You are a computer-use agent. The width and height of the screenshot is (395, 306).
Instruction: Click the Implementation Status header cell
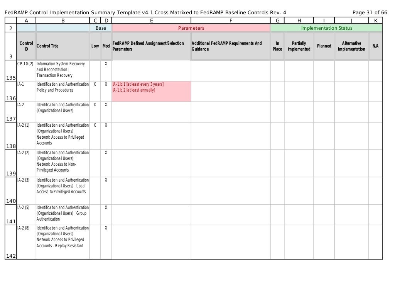pos(327,28)
